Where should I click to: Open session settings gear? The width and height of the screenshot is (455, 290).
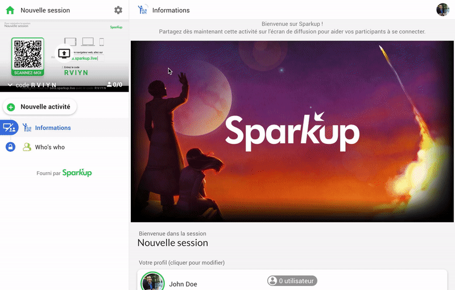118,10
